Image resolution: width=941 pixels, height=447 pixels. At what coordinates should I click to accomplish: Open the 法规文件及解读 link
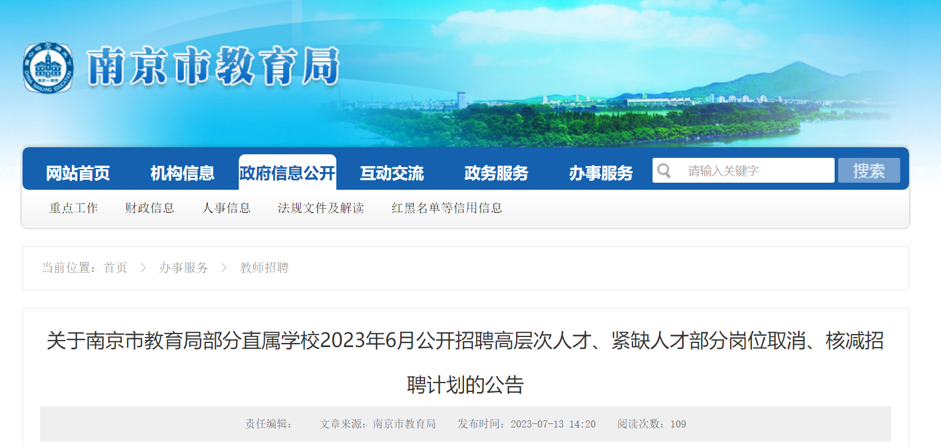pos(321,208)
